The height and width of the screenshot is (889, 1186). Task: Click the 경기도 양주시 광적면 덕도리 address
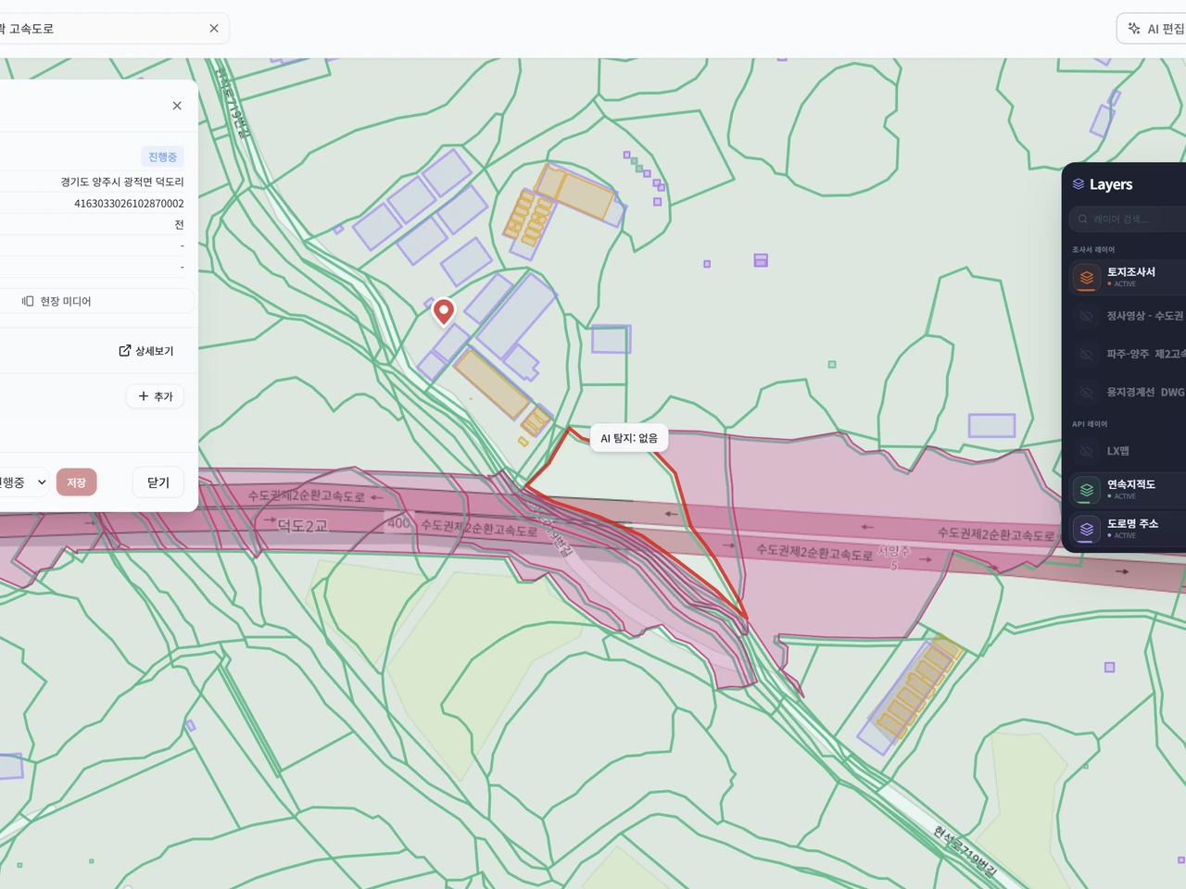point(122,182)
